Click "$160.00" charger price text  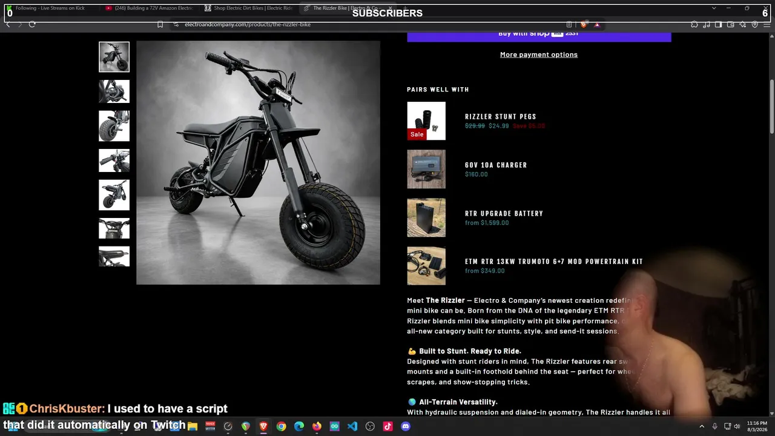(x=477, y=174)
